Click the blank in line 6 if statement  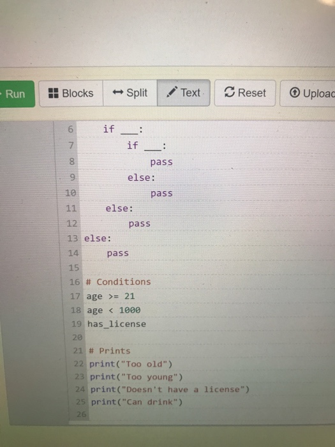pyautogui.click(x=130, y=133)
